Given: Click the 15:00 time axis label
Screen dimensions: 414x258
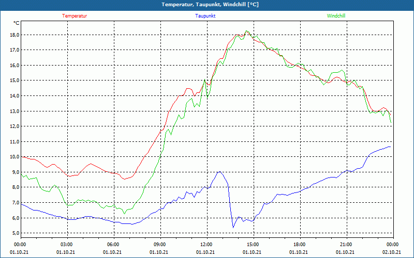Looking at the screenshot, I should (254, 244).
